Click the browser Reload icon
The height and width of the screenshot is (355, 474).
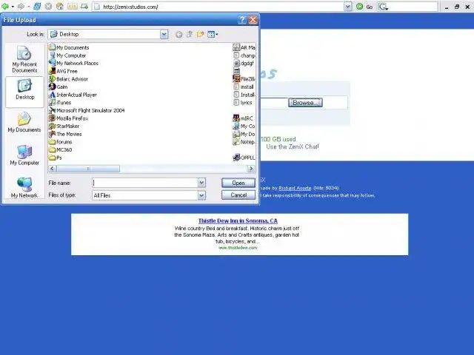(37, 7)
